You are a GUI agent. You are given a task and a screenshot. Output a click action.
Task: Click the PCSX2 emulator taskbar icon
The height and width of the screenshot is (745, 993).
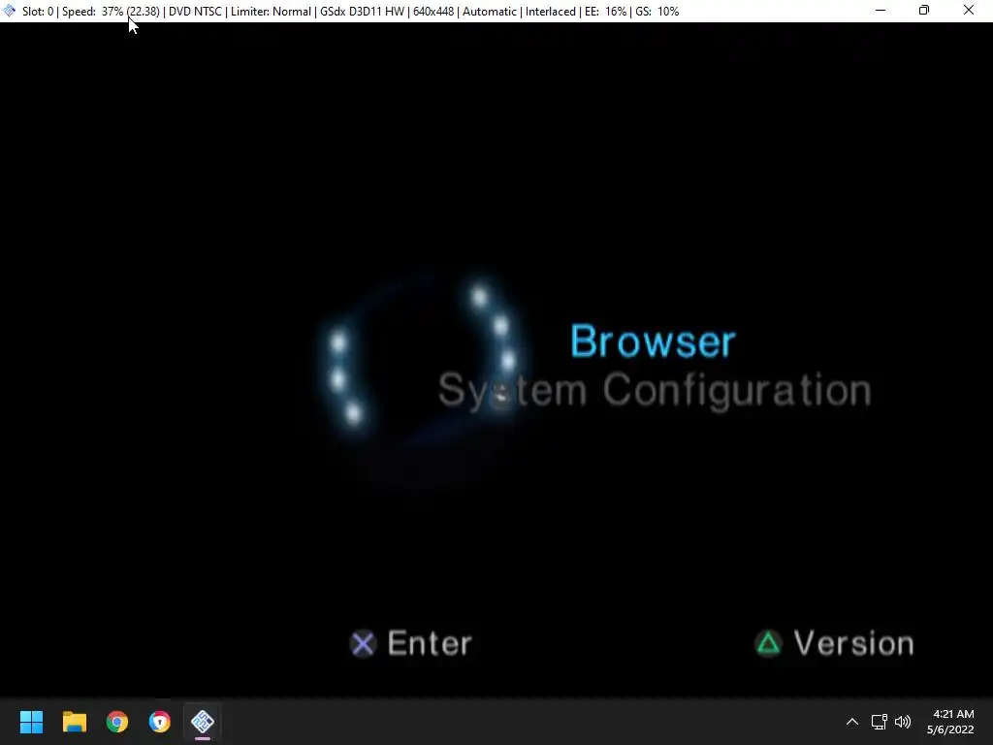[x=203, y=722]
